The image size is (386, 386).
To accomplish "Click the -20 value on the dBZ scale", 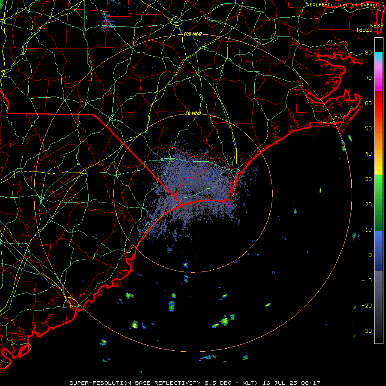I will [x=367, y=305].
